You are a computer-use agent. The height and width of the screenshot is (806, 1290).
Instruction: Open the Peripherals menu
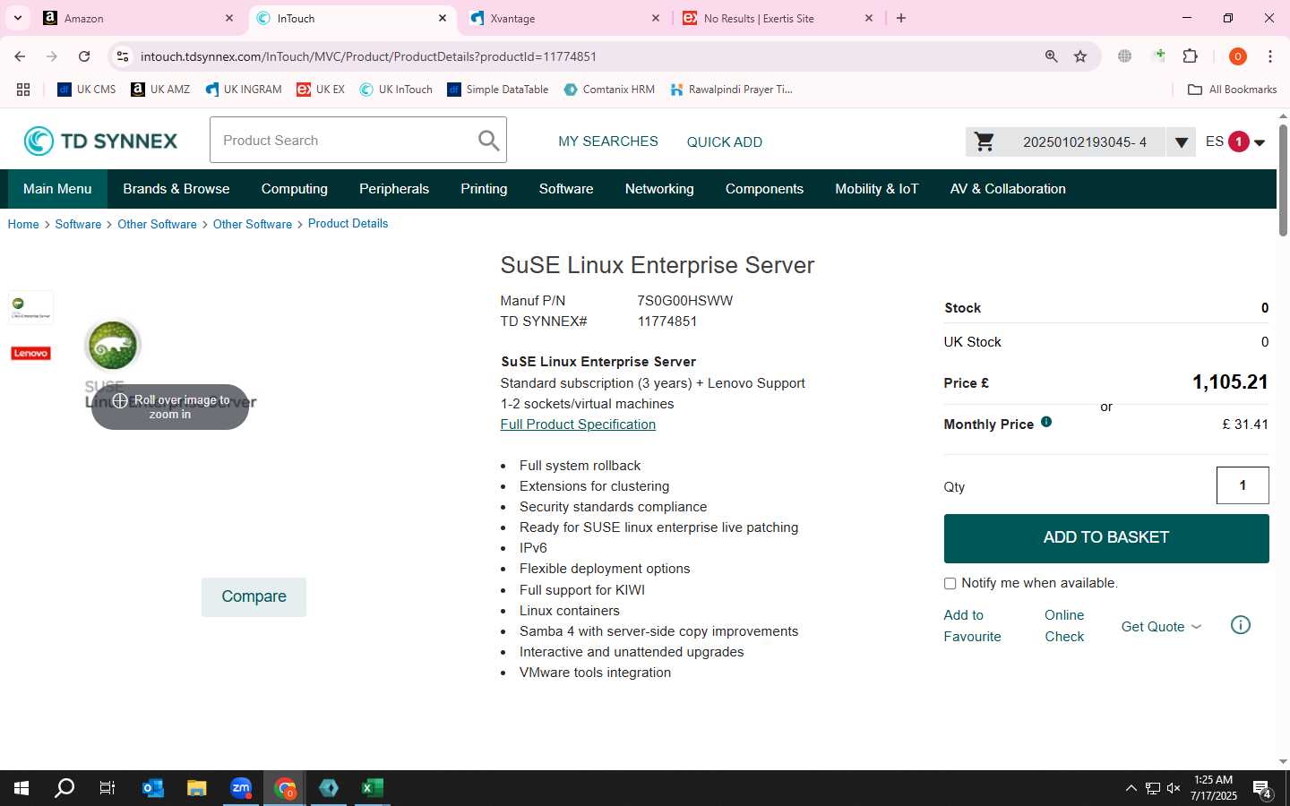394,189
